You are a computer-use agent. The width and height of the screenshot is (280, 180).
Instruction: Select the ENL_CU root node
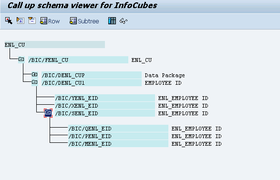point(55,45)
